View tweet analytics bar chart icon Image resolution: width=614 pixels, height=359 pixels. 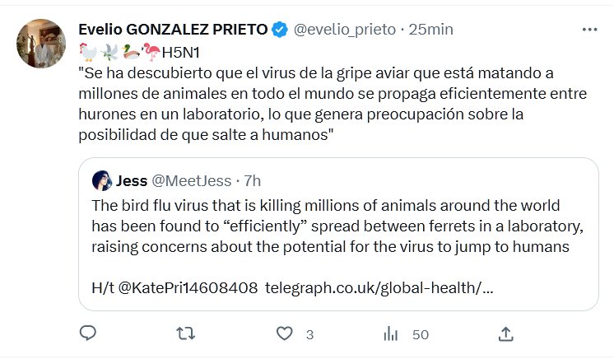(x=392, y=333)
